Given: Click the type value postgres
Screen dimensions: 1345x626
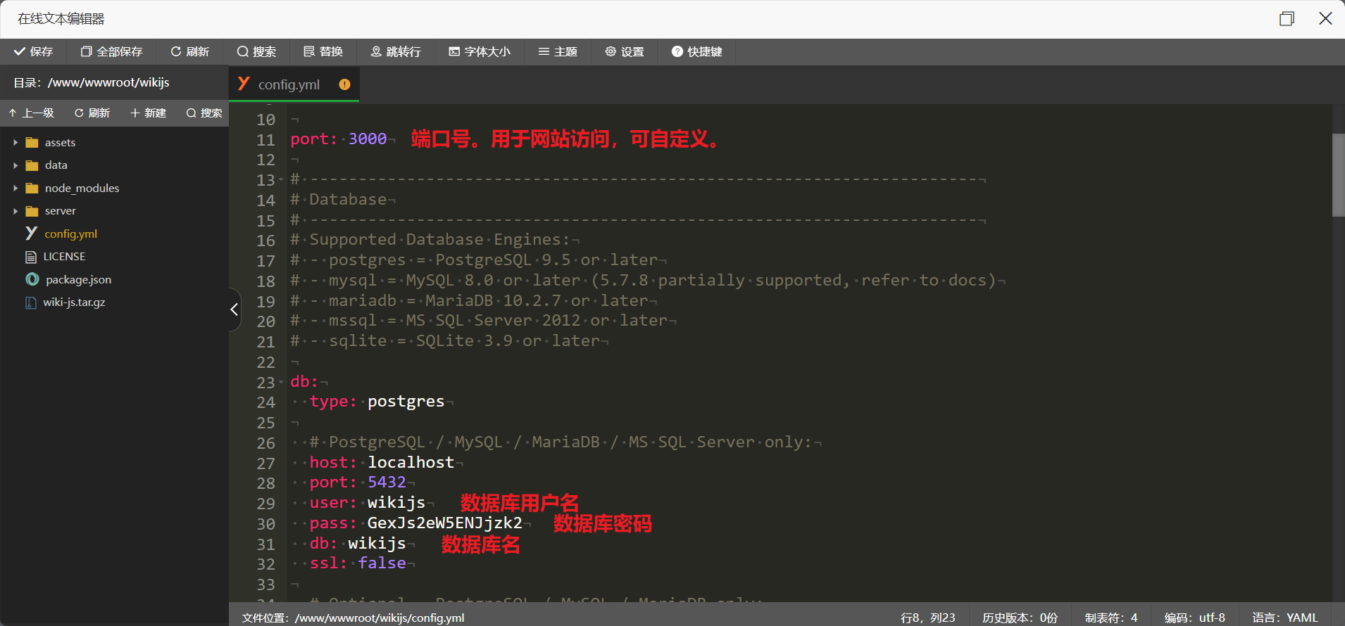Looking at the screenshot, I should [406, 402].
